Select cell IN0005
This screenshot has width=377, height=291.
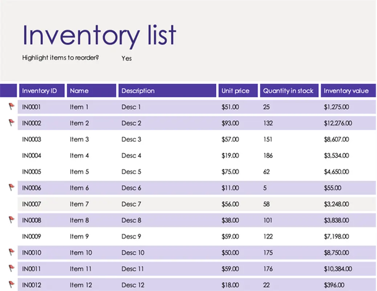click(32, 172)
